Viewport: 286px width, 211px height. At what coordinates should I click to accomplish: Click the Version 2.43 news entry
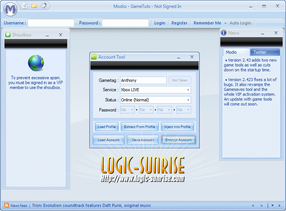click(x=250, y=65)
